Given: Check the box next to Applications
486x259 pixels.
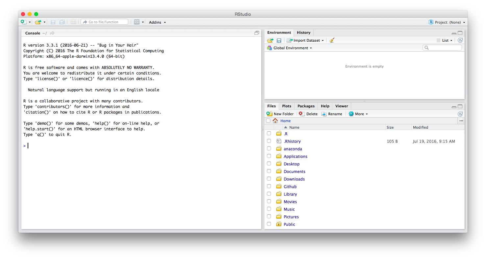Looking at the screenshot, I should [x=269, y=156].
